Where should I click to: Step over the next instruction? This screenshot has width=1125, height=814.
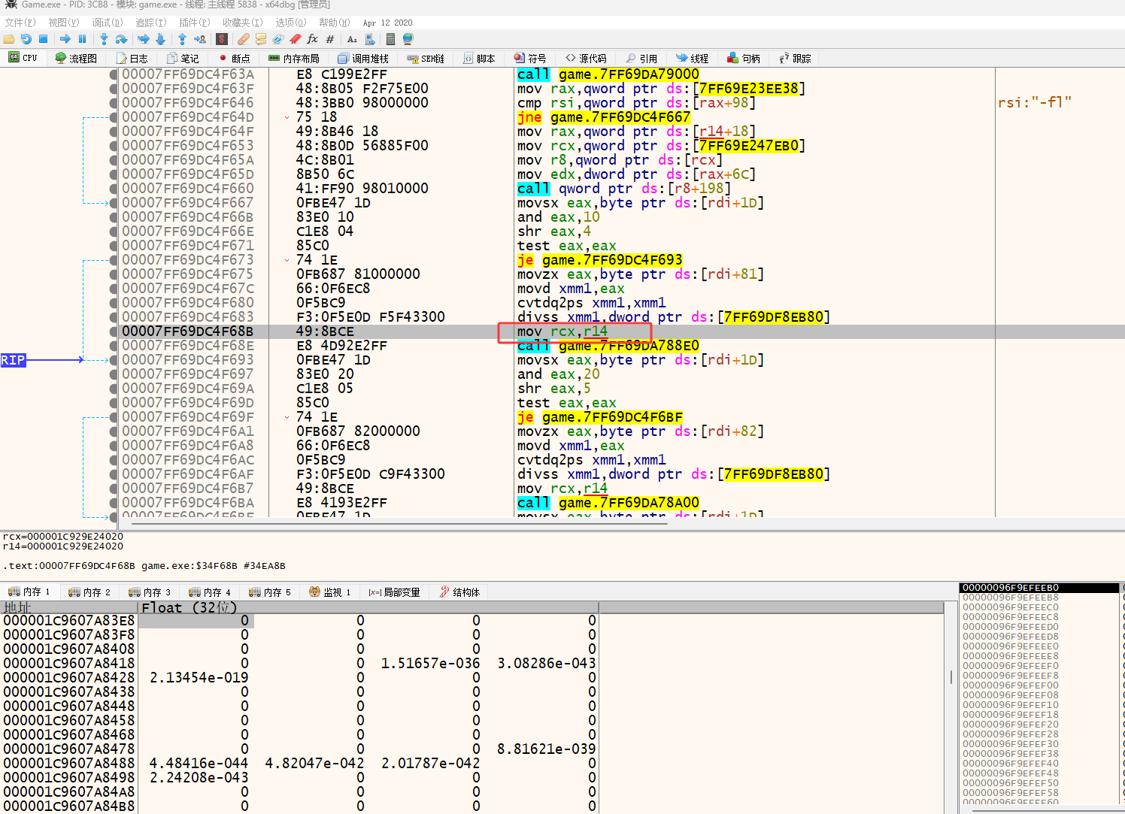point(121,39)
